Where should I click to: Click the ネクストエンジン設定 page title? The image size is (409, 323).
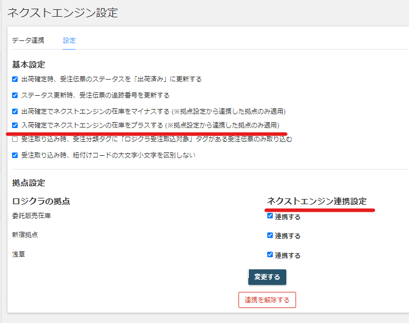63,13
